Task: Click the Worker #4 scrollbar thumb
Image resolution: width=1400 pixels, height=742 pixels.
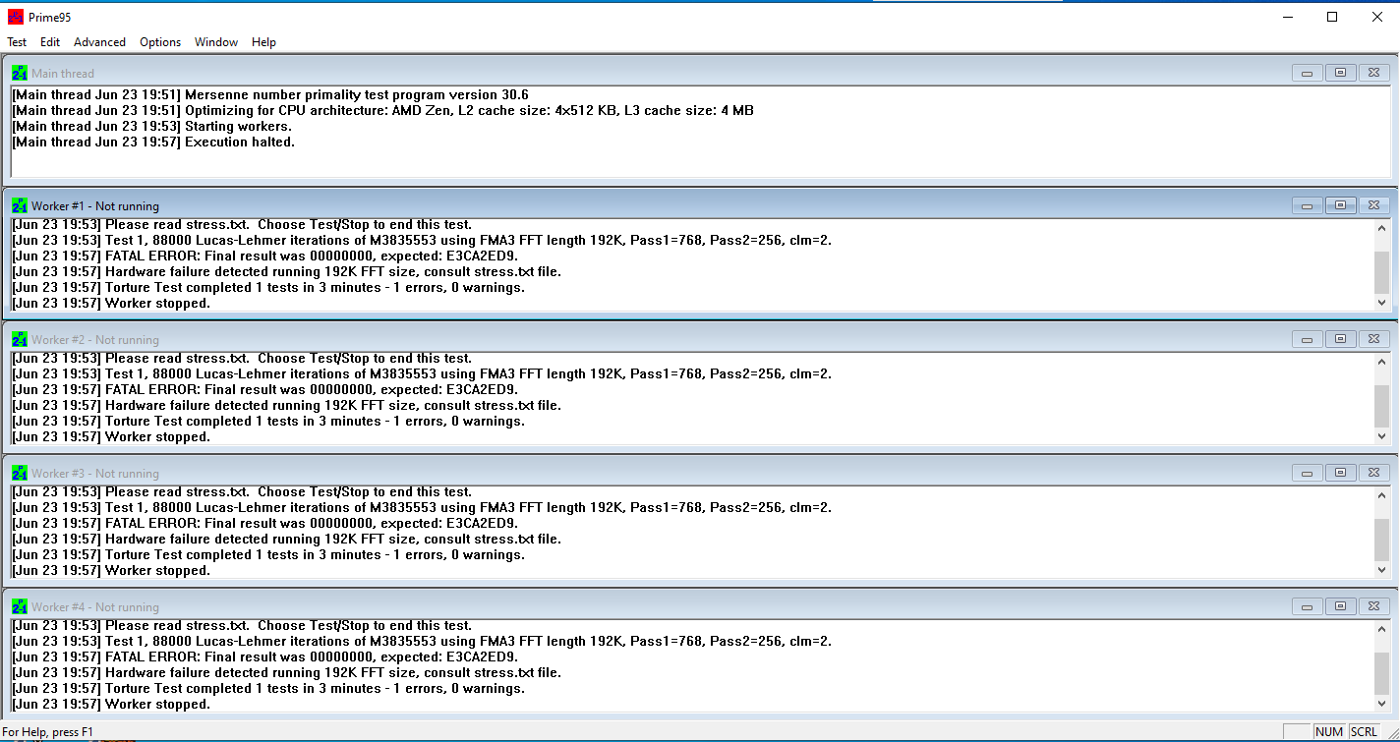Action: (x=1382, y=673)
